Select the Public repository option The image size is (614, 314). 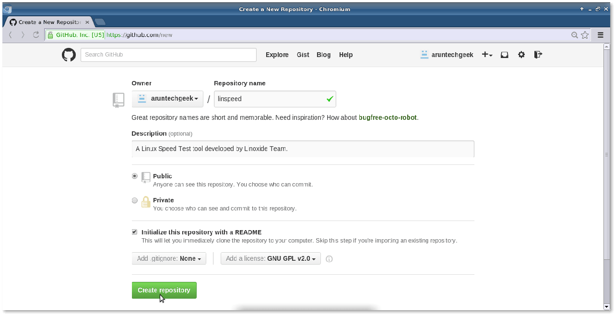tap(135, 176)
